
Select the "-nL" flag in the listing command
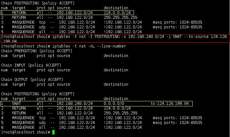(91, 46)
